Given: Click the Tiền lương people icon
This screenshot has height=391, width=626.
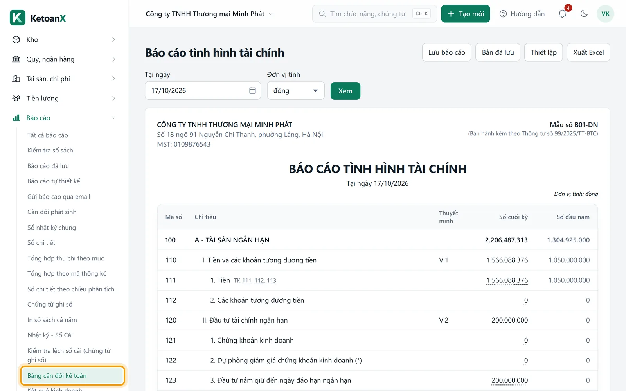Looking at the screenshot, I should coord(16,98).
